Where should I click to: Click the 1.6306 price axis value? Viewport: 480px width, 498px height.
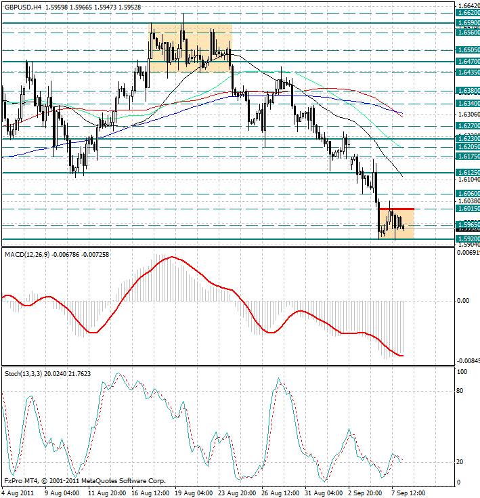click(x=469, y=114)
